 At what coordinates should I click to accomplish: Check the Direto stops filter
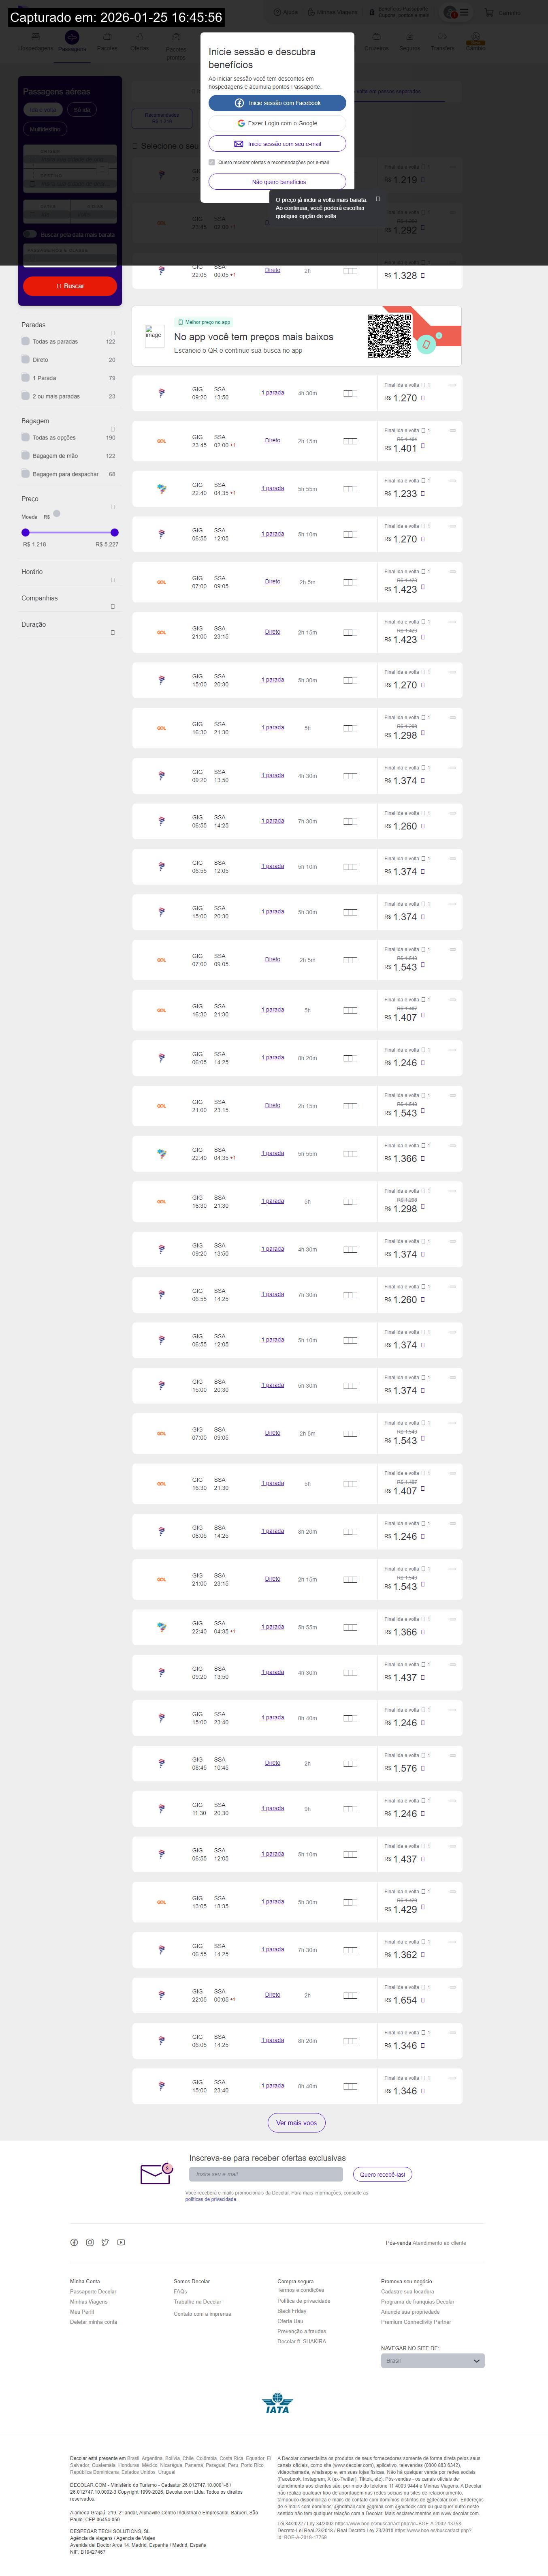click(25, 359)
